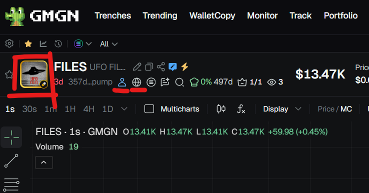The image size is (369, 193).
Task: Open the line chart trending icon
Action: tap(43, 43)
